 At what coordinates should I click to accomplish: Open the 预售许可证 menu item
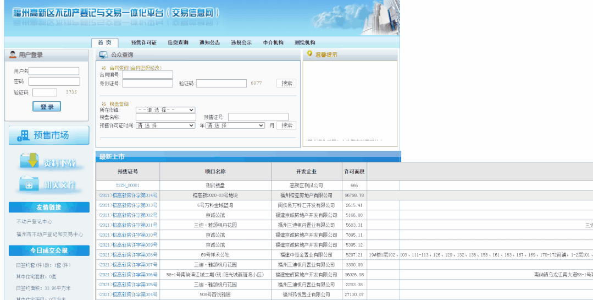[143, 43]
